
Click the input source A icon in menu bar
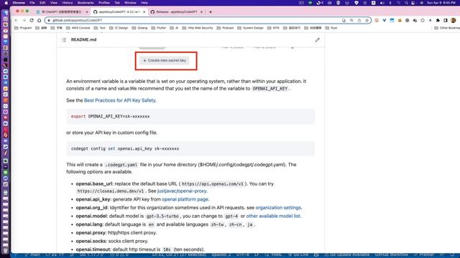tap(374, 3)
